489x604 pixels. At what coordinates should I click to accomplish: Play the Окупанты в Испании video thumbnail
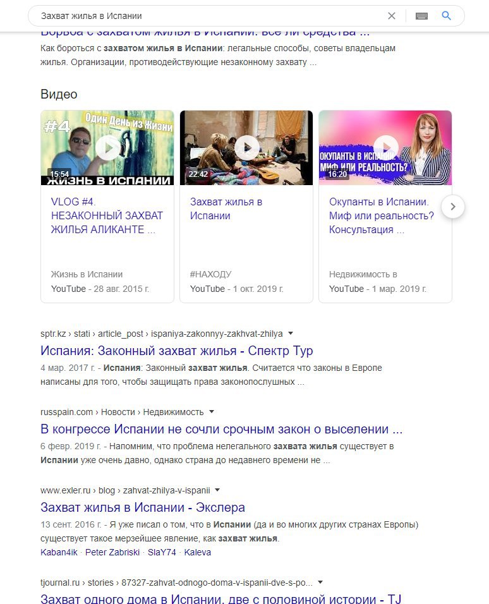[x=385, y=148]
